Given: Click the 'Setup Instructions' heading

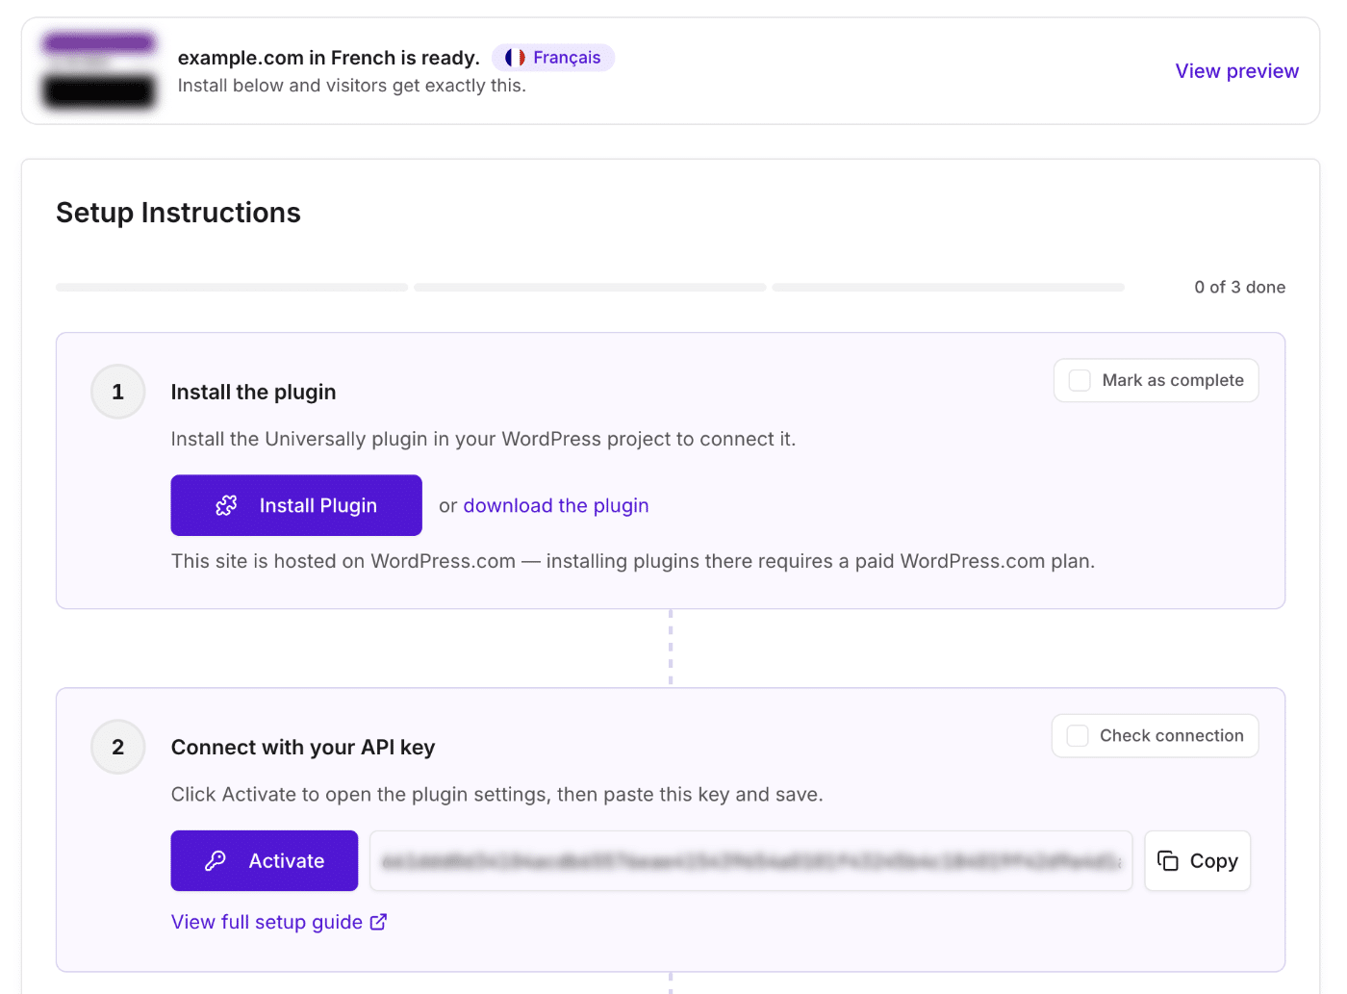Looking at the screenshot, I should point(178,213).
